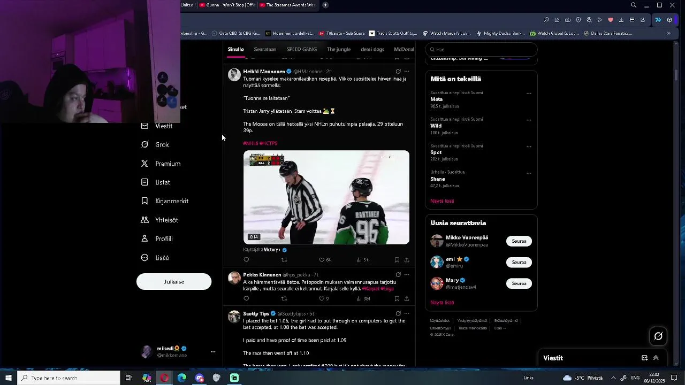Like Heikki Mannonen's post with 64 likes
685x385 pixels.
pyautogui.click(x=325, y=260)
